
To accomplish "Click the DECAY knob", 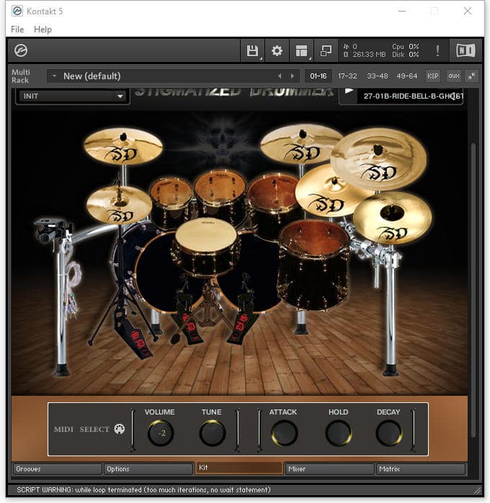I will (389, 433).
